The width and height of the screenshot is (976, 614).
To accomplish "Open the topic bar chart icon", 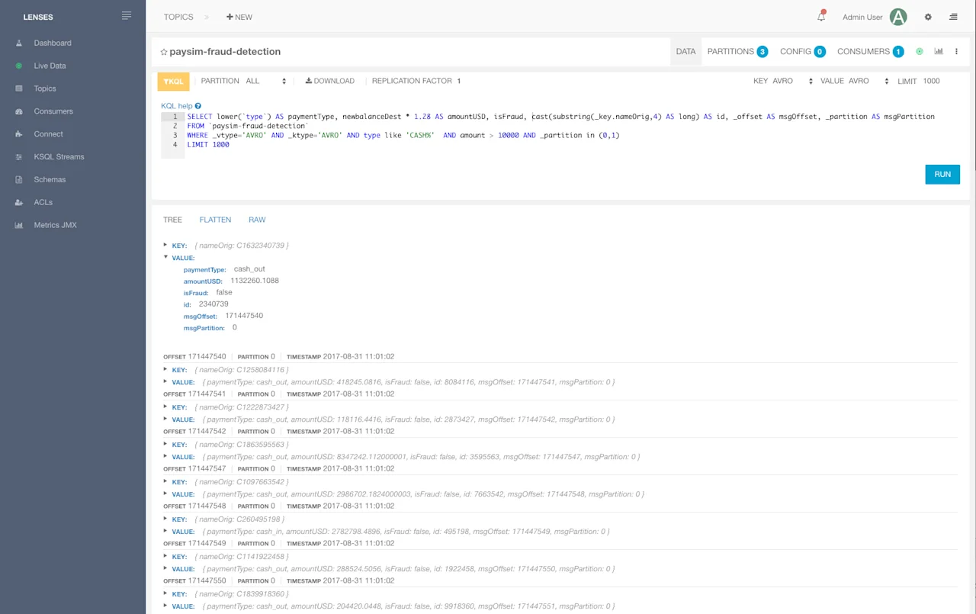I will 939,52.
